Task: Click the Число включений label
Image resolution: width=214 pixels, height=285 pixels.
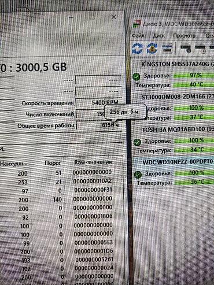Action: pos(50,114)
